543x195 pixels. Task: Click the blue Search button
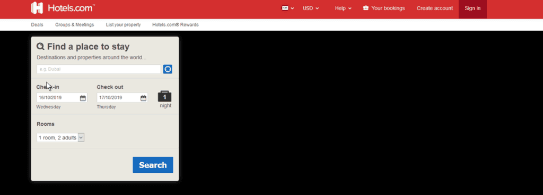(153, 165)
